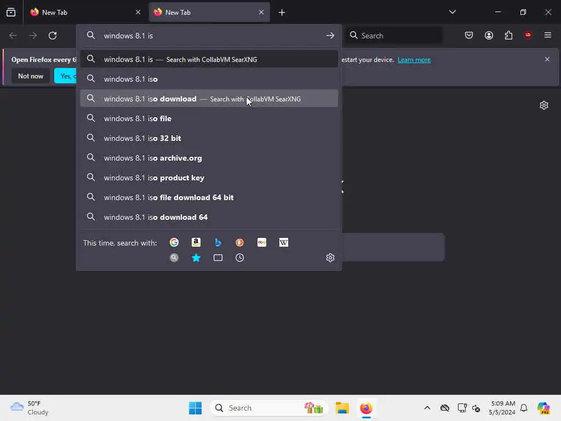The image size is (561, 421).
Task: Search this time with eBay
Action: tap(262, 242)
